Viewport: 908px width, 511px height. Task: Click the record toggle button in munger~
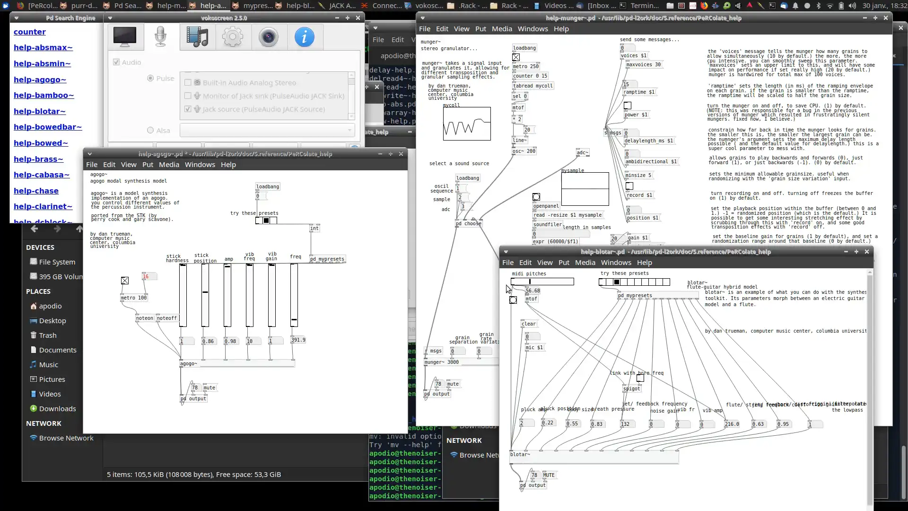click(629, 186)
